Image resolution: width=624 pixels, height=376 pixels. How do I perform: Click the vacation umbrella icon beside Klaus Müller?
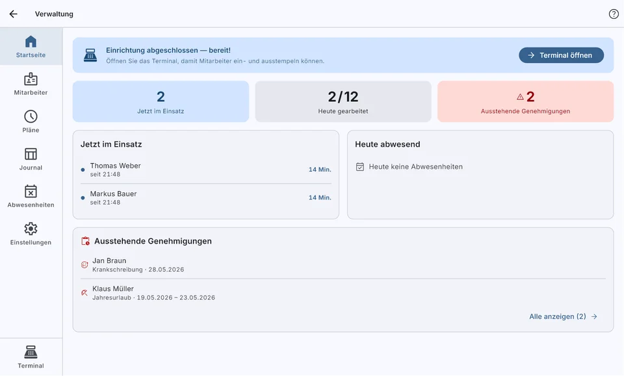tap(84, 293)
